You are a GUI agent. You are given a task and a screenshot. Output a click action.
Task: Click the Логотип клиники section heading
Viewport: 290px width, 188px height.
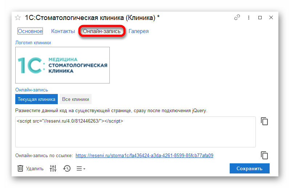click(33, 43)
